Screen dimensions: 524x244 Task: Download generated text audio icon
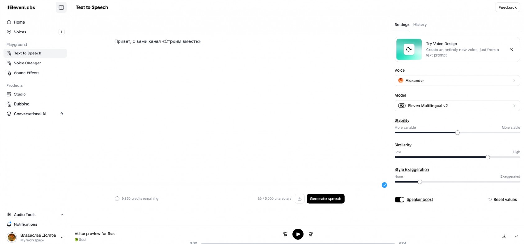click(x=300, y=199)
